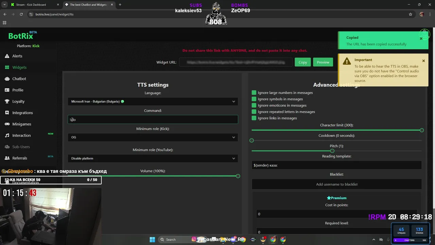Edit the Reading template field
This screenshot has width=435, height=245.
[x=336, y=165]
